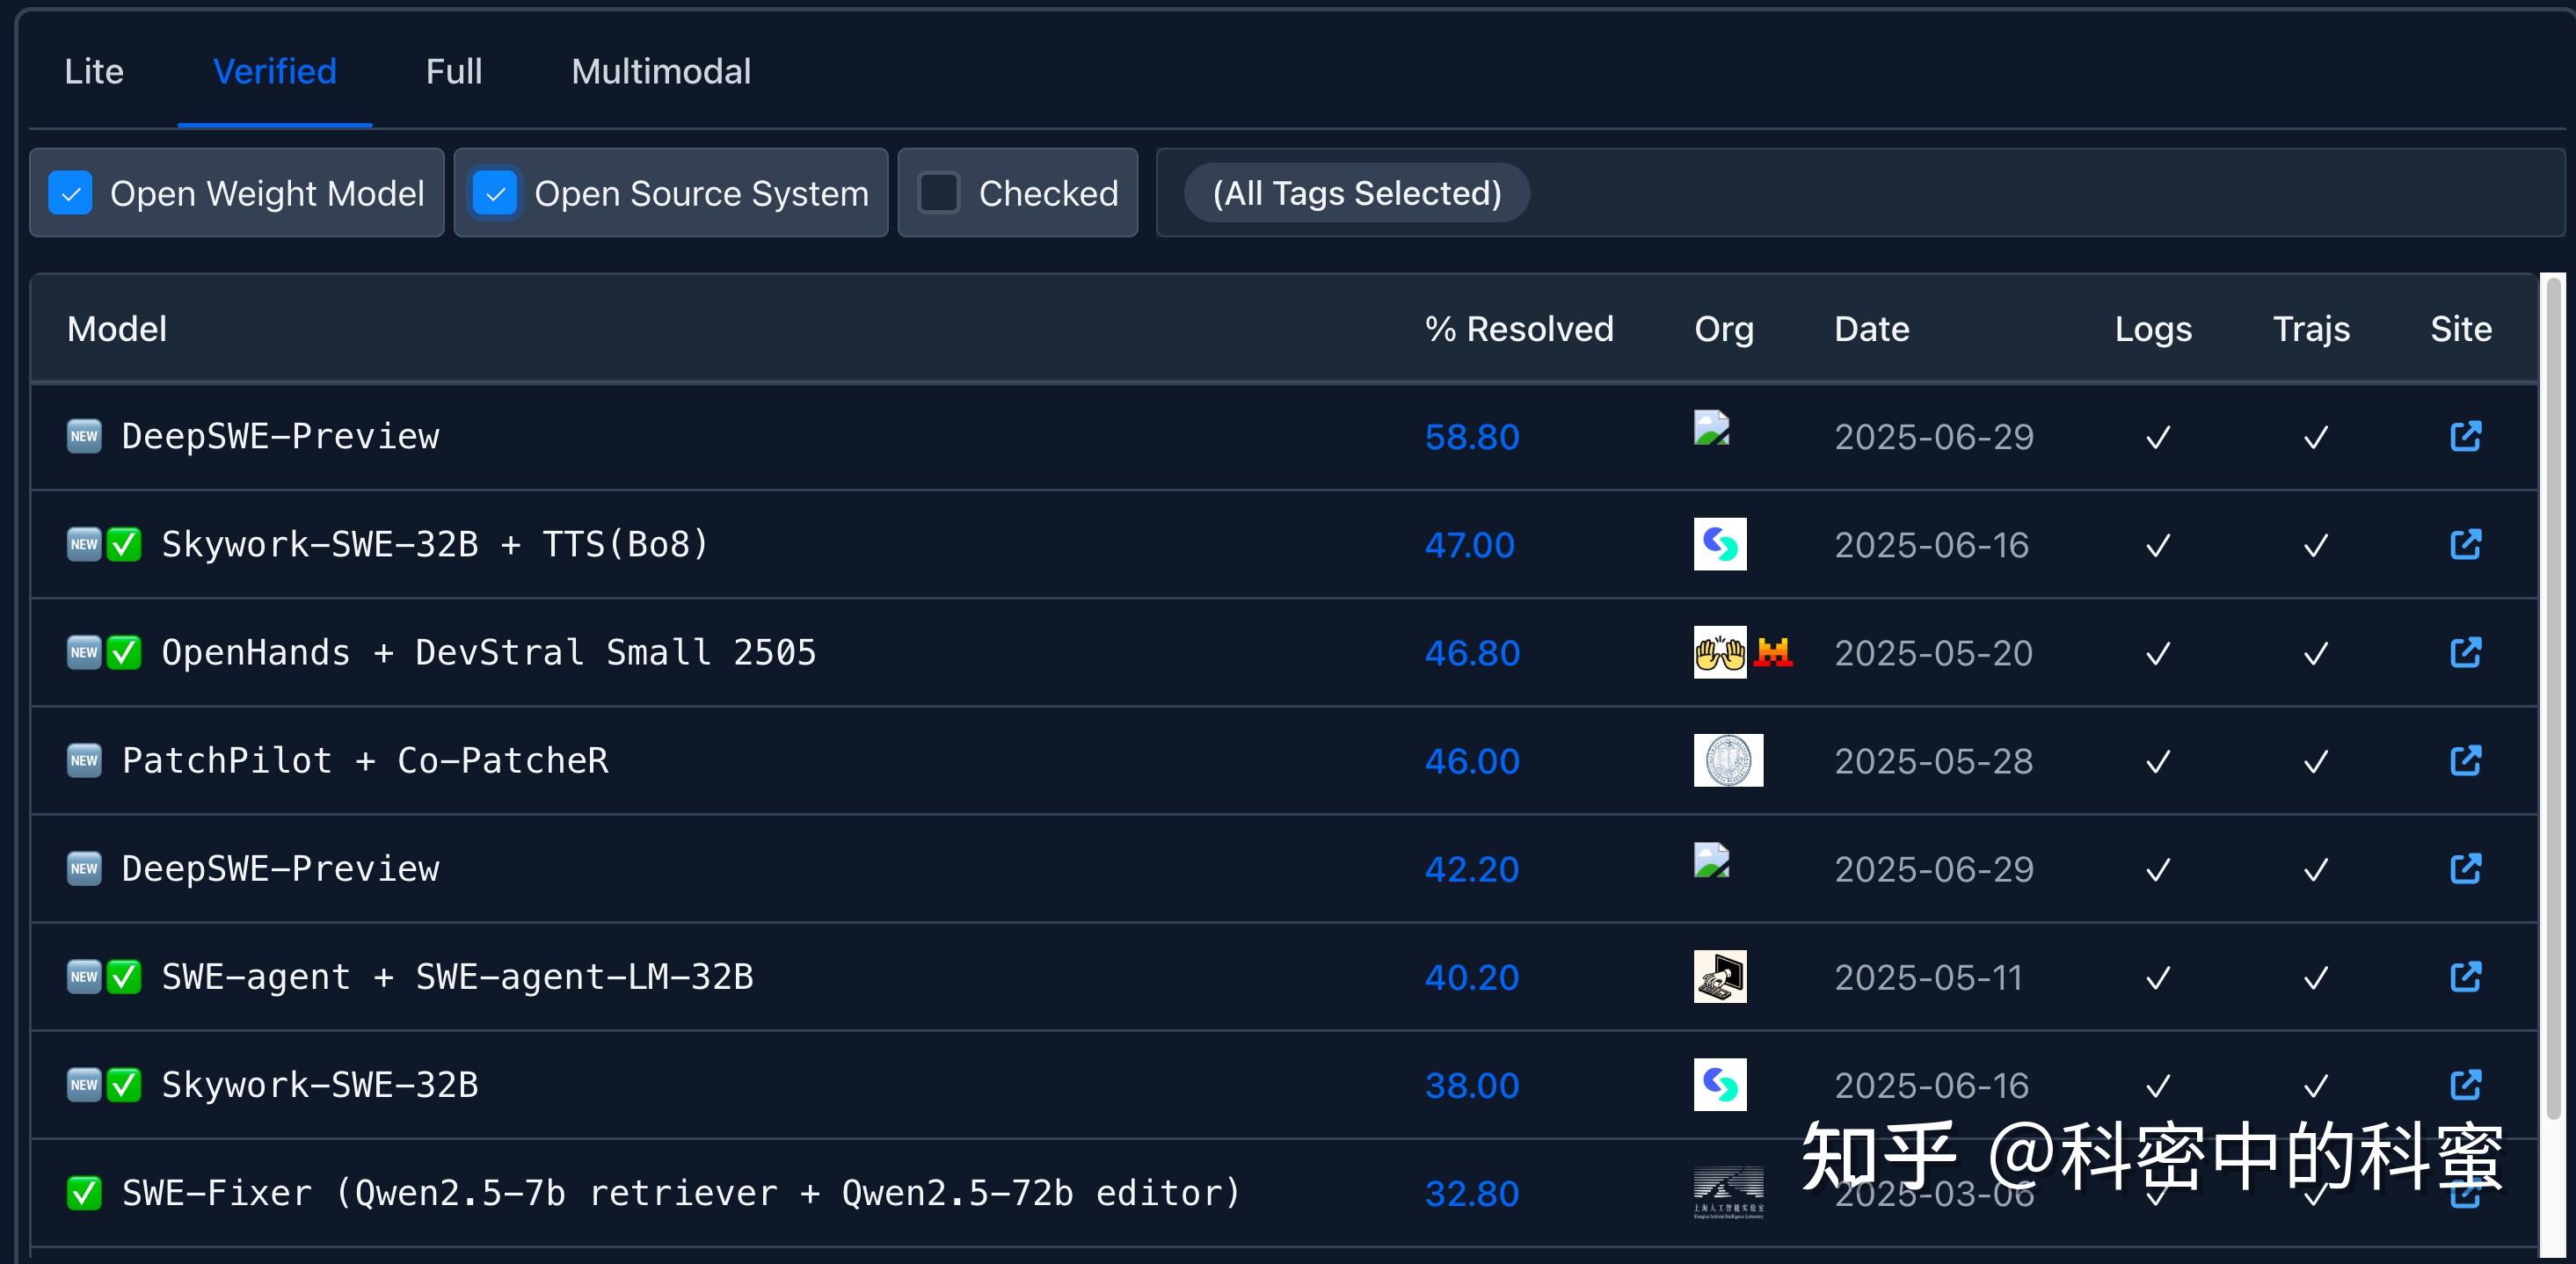Open the All Tags Selected dropdown

(1356, 193)
